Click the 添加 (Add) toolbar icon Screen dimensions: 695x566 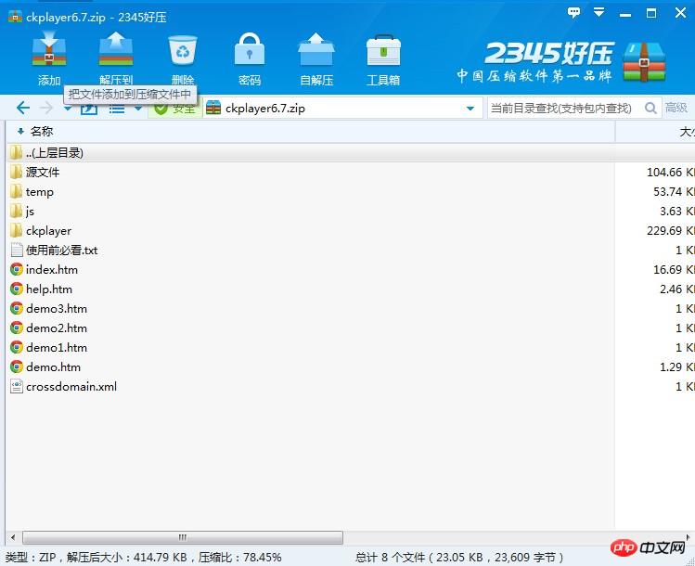point(49,50)
